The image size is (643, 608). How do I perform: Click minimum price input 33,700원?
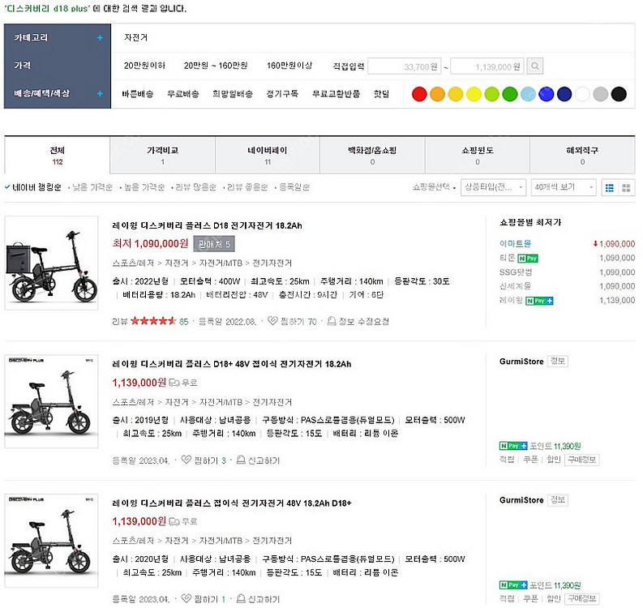pos(405,66)
